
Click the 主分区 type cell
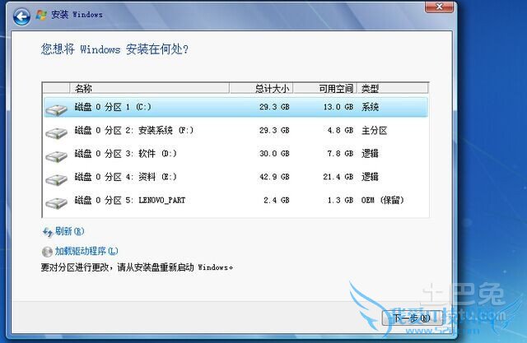(x=375, y=130)
